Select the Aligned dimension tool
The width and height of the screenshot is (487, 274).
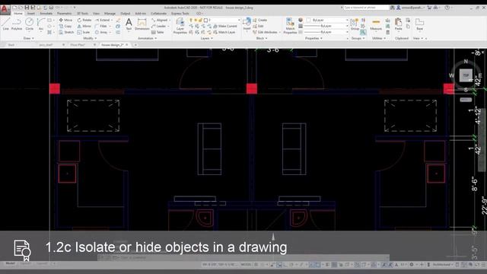(159, 20)
